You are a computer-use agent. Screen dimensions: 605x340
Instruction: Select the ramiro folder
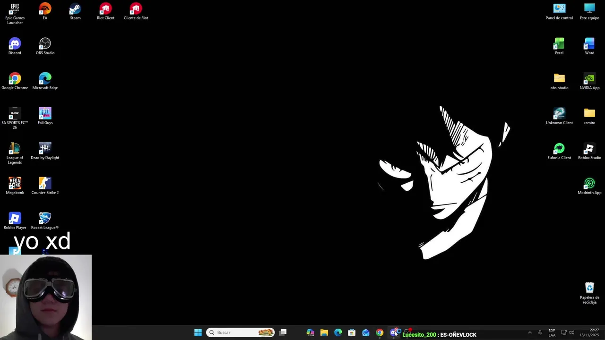point(589,117)
